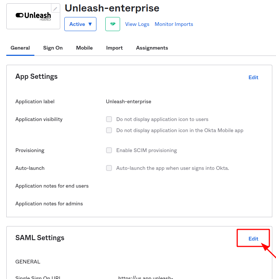Enable SCIM provisioning checkbox
This screenshot has height=279, width=276.
[x=109, y=150]
